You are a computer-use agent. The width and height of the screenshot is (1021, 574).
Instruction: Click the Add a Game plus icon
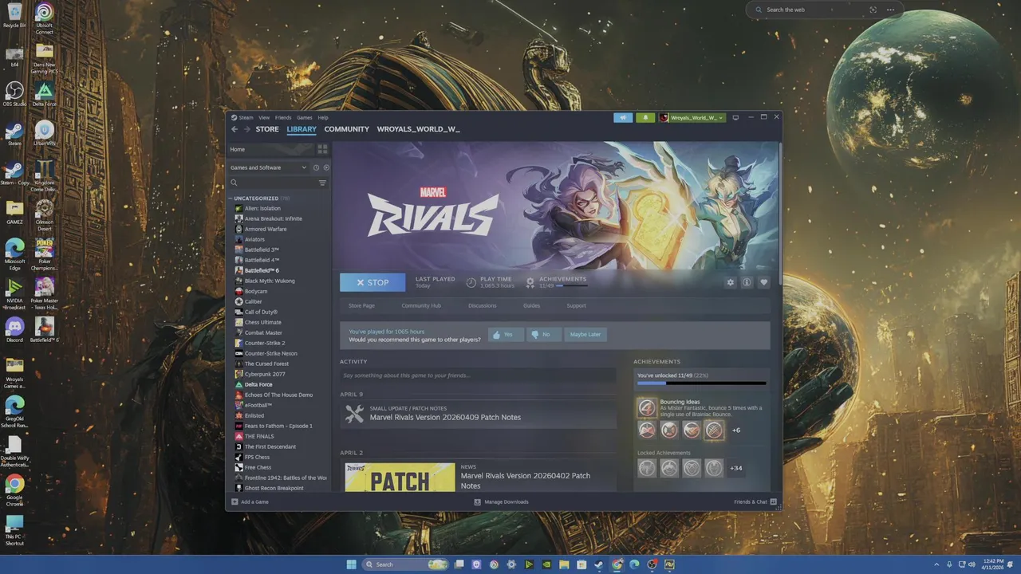click(x=235, y=502)
